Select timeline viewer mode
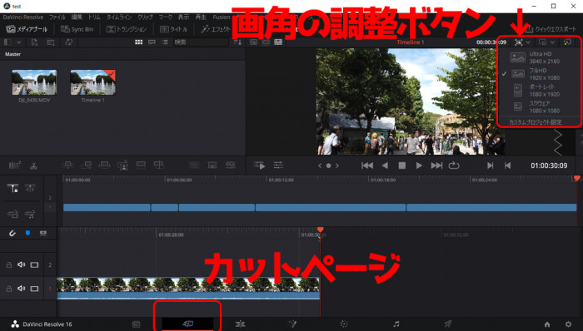Screen dimensions: 583x331 [x=278, y=42]
